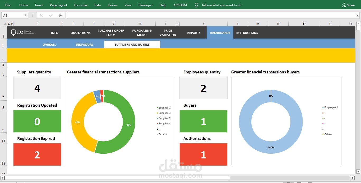Open PURCHASING MGMT section
This screenshot has width=361, height=183.
(x=142, y=33)
